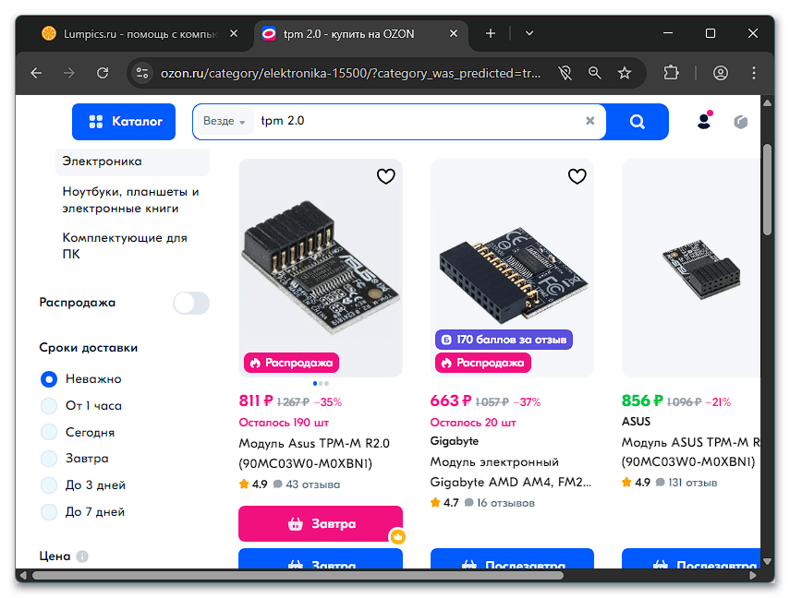This screenshot has width=790, height=598.
Task: Open the Ozon user account icon
Action: click(704, 121)
